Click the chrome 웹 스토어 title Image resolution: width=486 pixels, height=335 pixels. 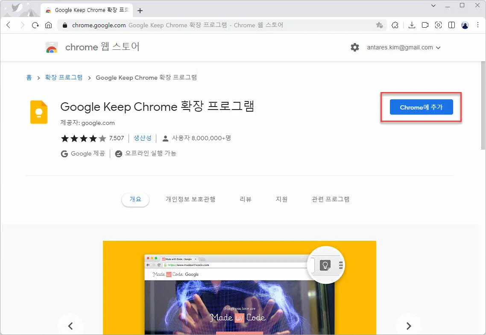102,47
